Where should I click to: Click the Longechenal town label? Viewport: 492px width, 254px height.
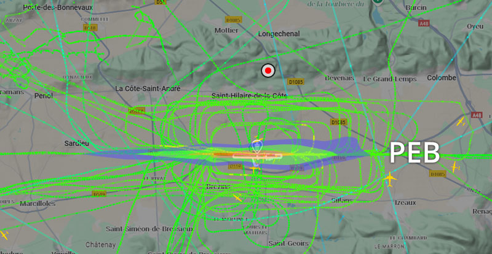click(x=279, y=34)
